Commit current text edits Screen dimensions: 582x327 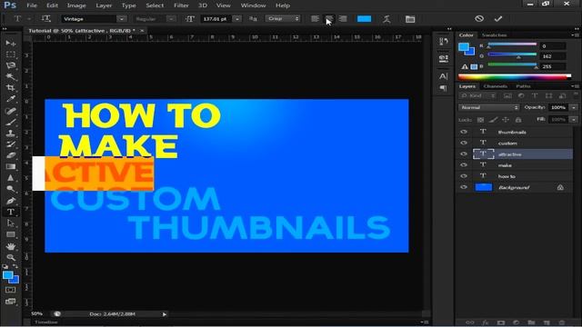498,18
